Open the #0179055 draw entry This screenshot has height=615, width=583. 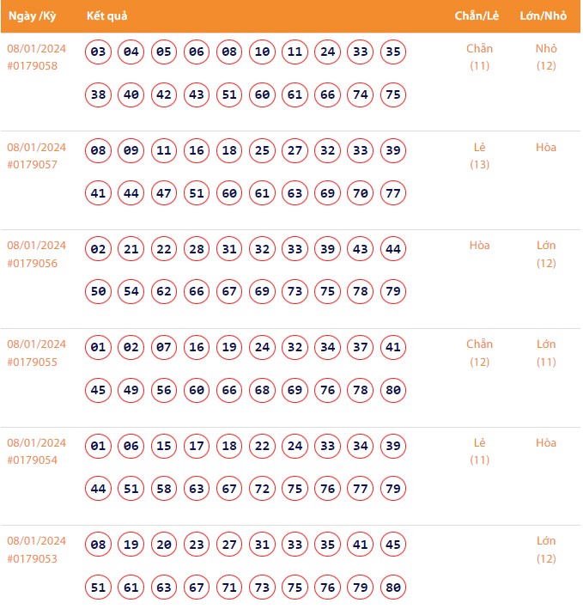pos(32,362)
